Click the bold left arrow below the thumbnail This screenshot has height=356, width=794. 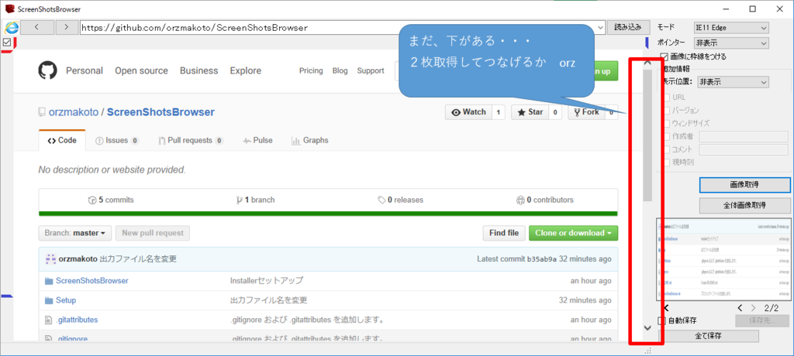[666, 308]
